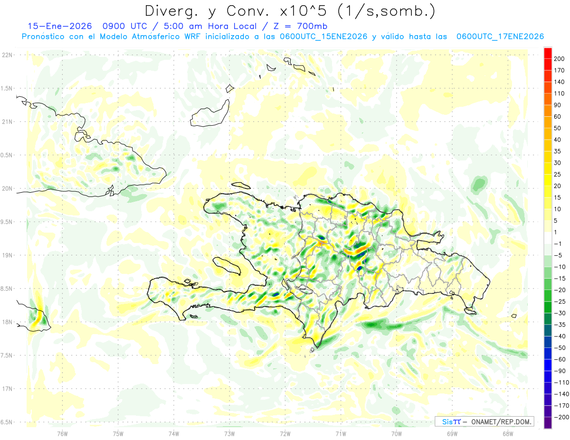Click the '-200' value on the color scale
Screen dimensions: 570x440
[561, 417]
